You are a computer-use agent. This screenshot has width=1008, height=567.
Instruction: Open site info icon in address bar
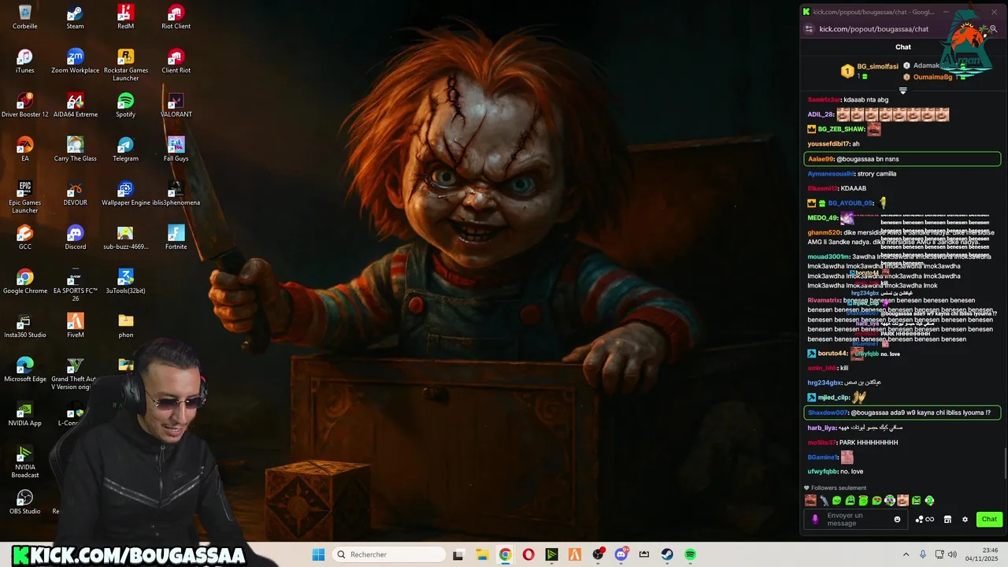[809, 29]
